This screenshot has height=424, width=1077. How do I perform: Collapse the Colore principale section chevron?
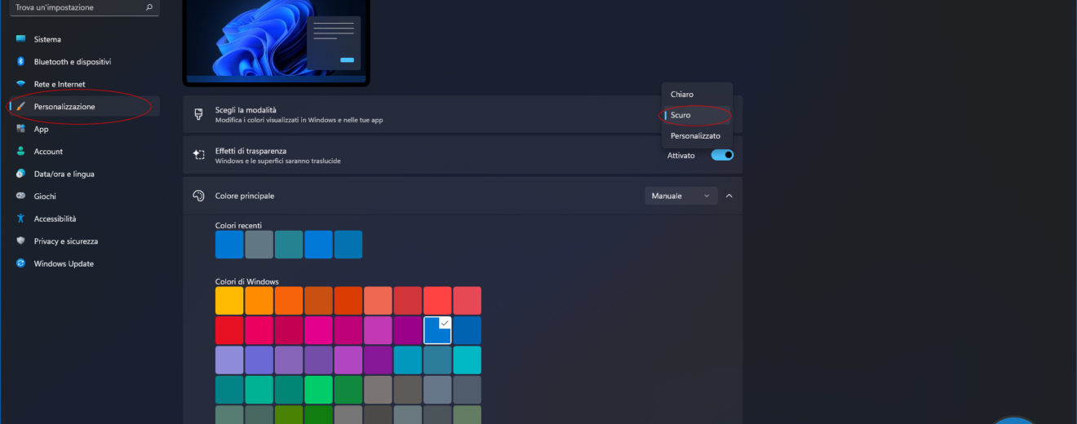coord(729,196)
